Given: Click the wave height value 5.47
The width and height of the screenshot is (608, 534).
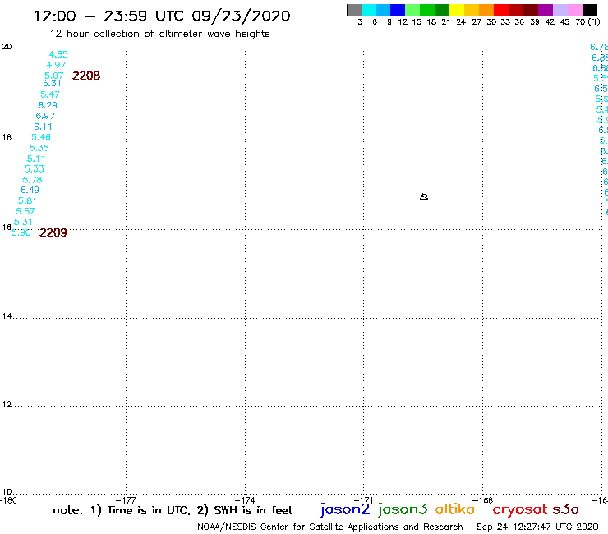Looking at the screenshot, I should pyautogui.click(x=50, y=94).
